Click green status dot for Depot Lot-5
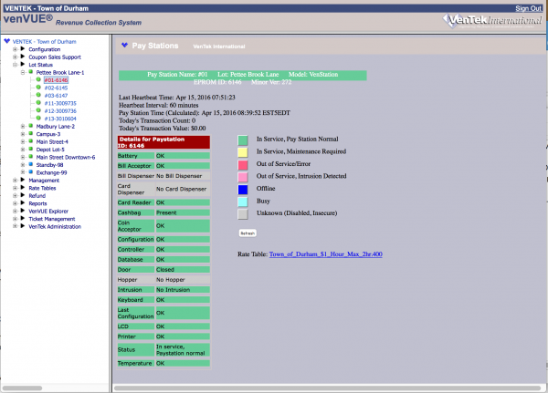 coord(31,149)
